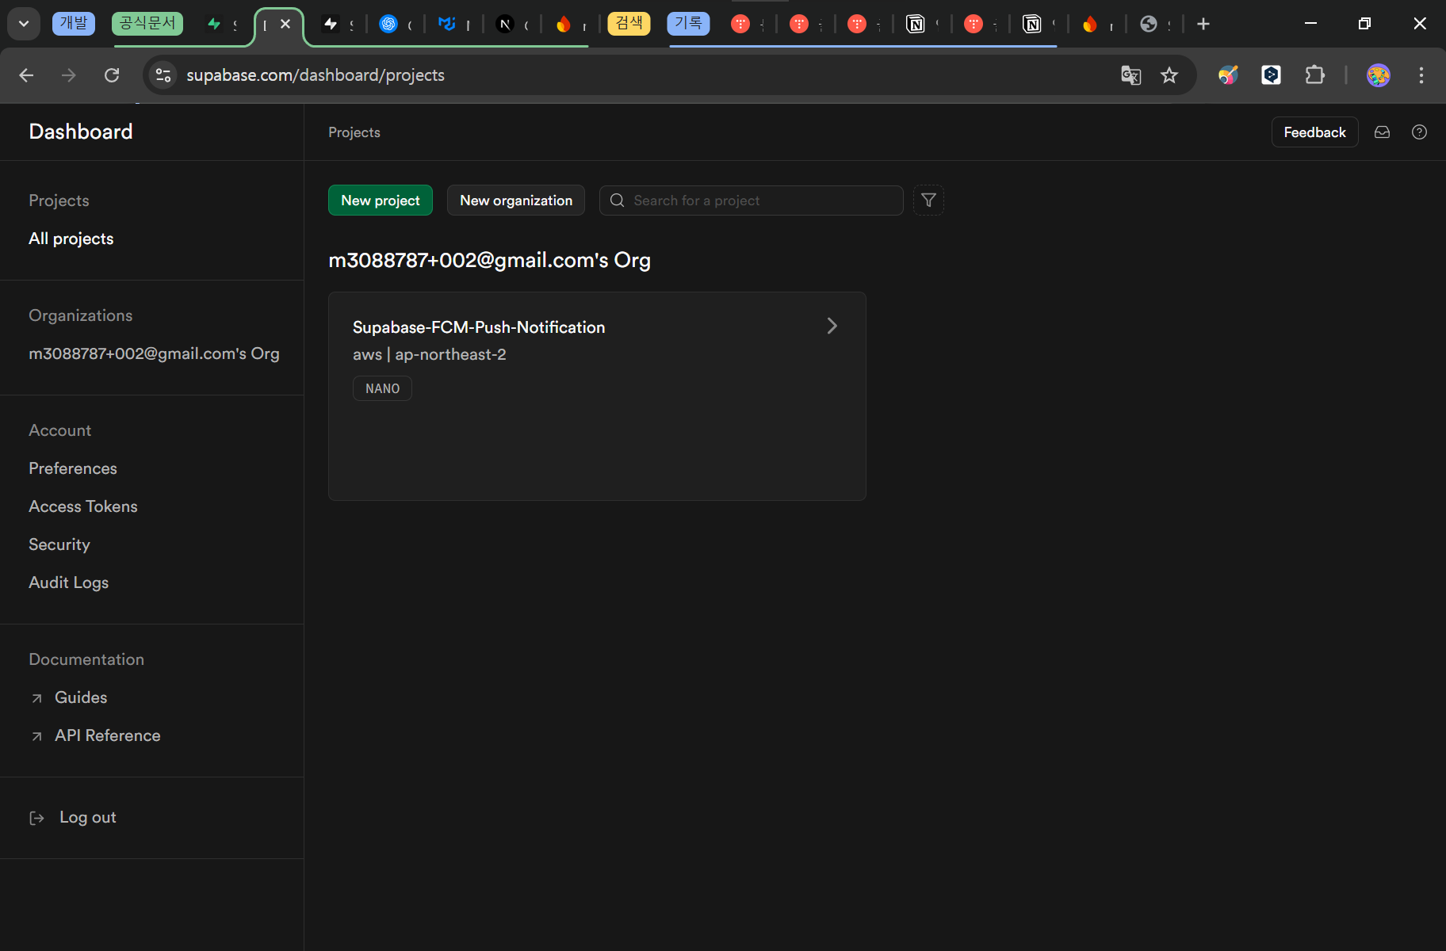Switch to the white bolt icon tab
This screenshot has width=1446, height=951.
tap(331, 24)
